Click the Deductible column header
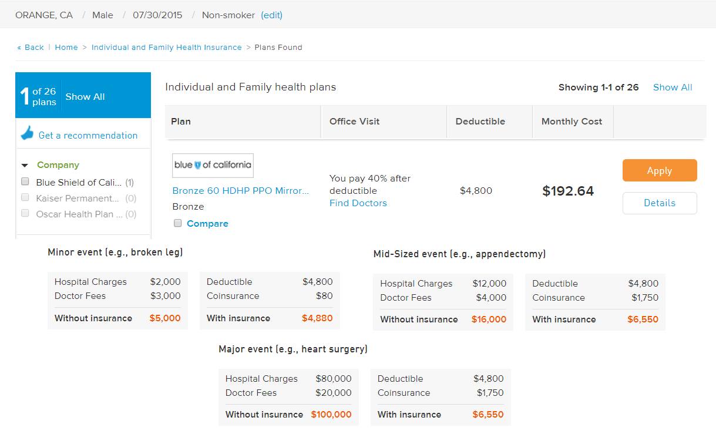716x434 pixels. pos(480,122)
